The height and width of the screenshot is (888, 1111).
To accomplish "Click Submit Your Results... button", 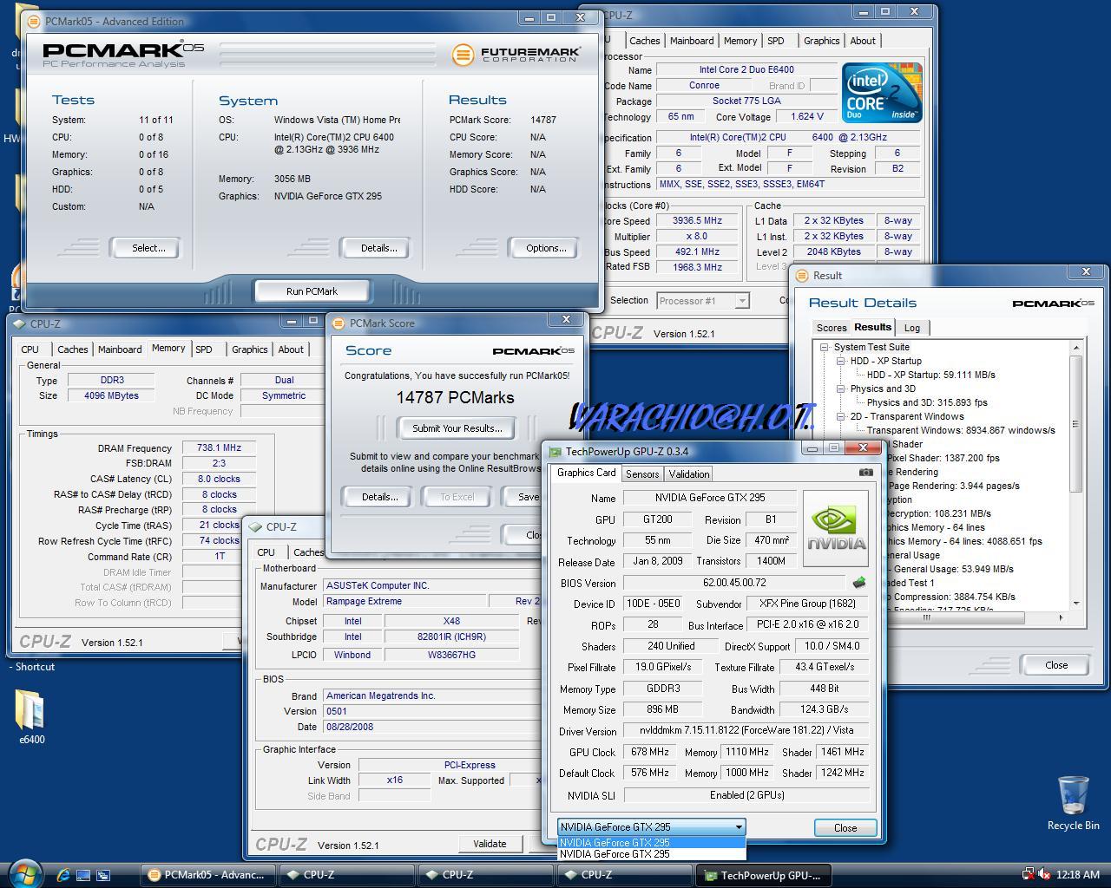I will tap(457, 428).
